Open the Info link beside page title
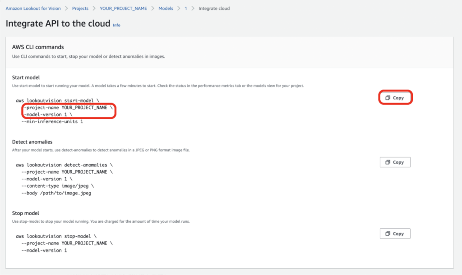Screen dimensions: 462x275 tap(116, 25)
